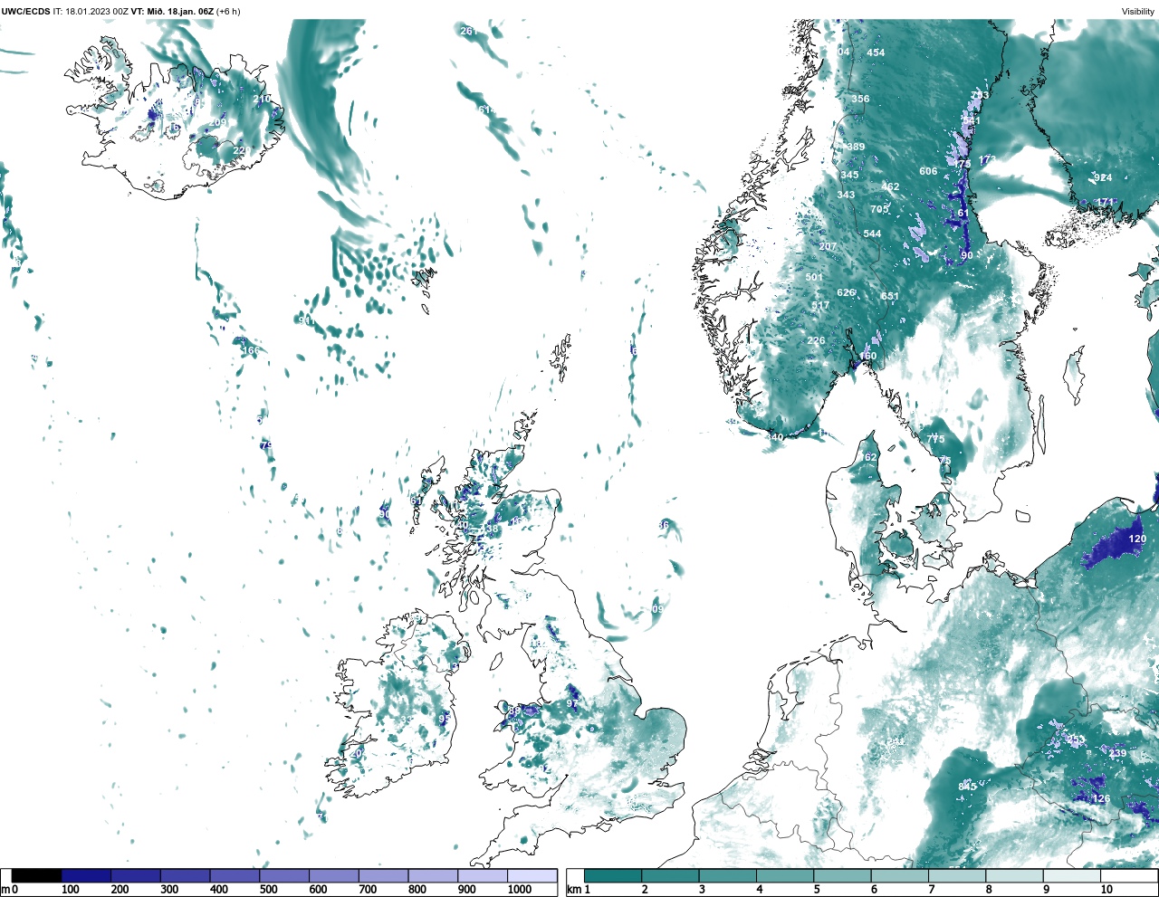Click the 200–300 m legend swatch
Viewport: 1159px width, 897px height.
click(136, 875)
